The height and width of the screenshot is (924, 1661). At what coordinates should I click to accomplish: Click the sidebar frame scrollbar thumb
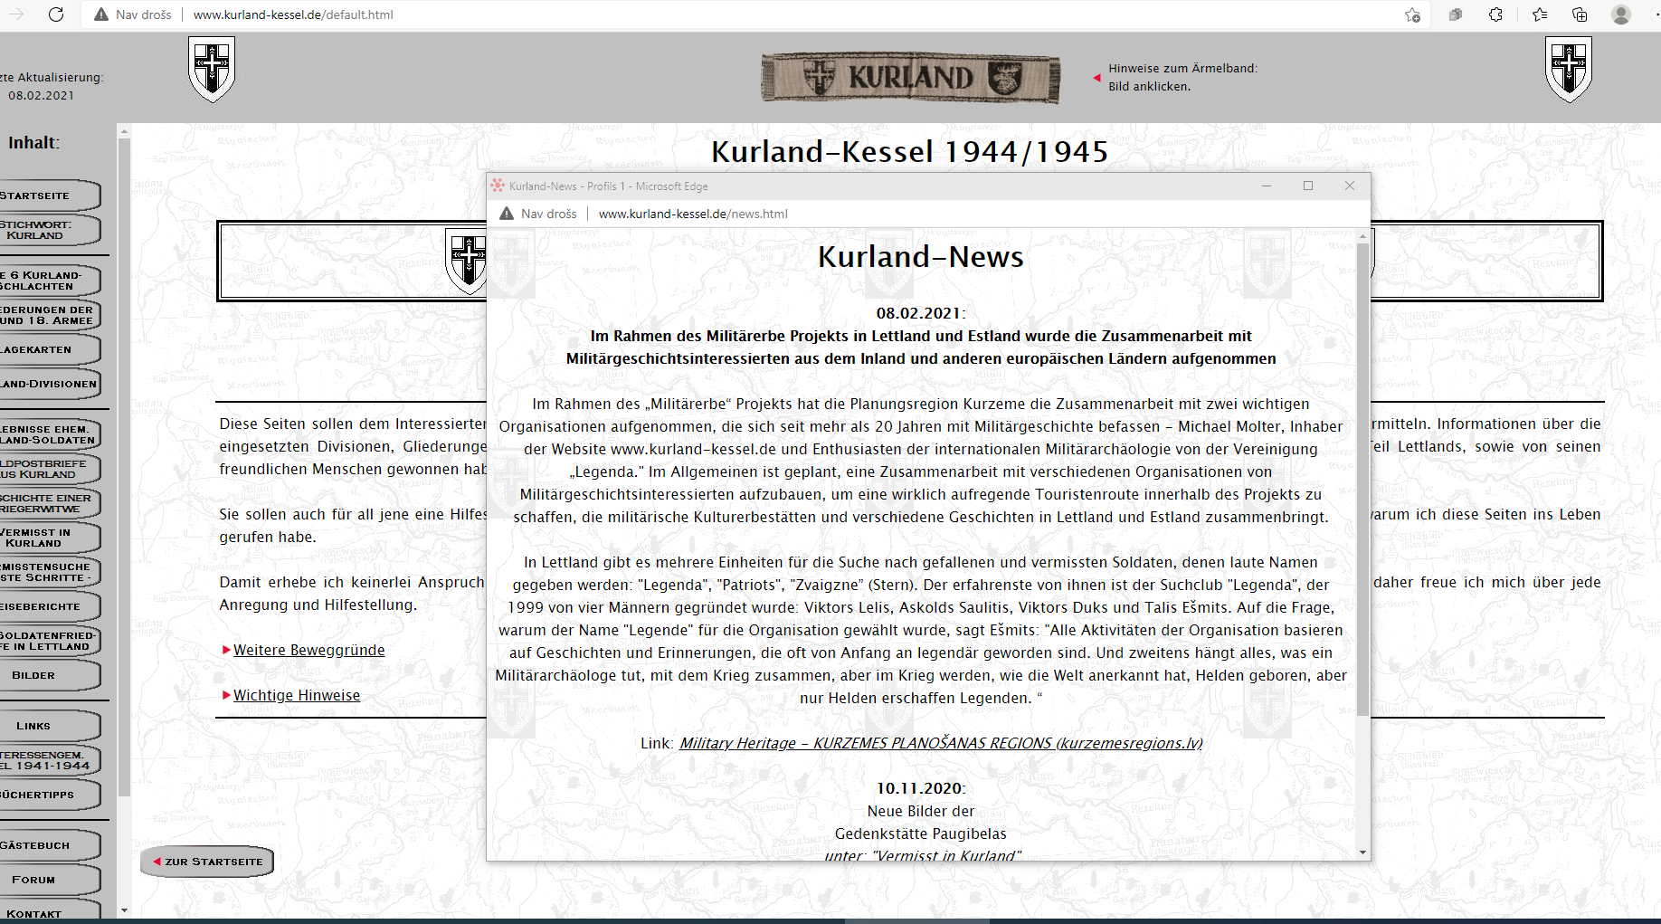pyautogui.click(x=124, y=468)
